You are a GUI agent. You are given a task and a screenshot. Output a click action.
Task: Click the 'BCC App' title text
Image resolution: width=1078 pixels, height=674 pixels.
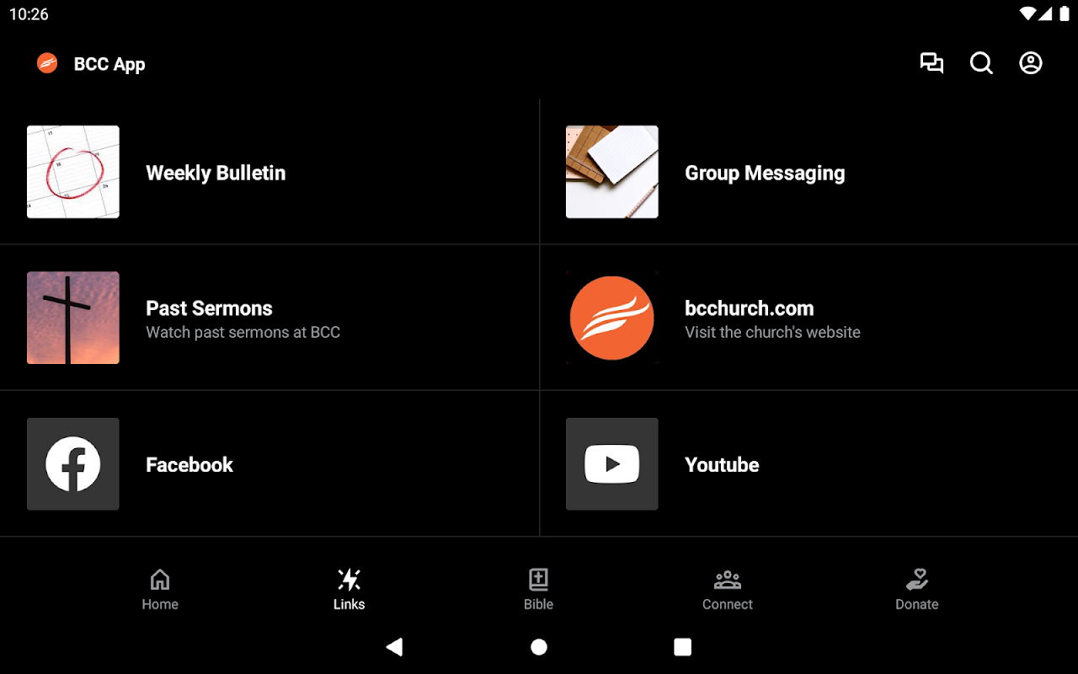(109, 64)
